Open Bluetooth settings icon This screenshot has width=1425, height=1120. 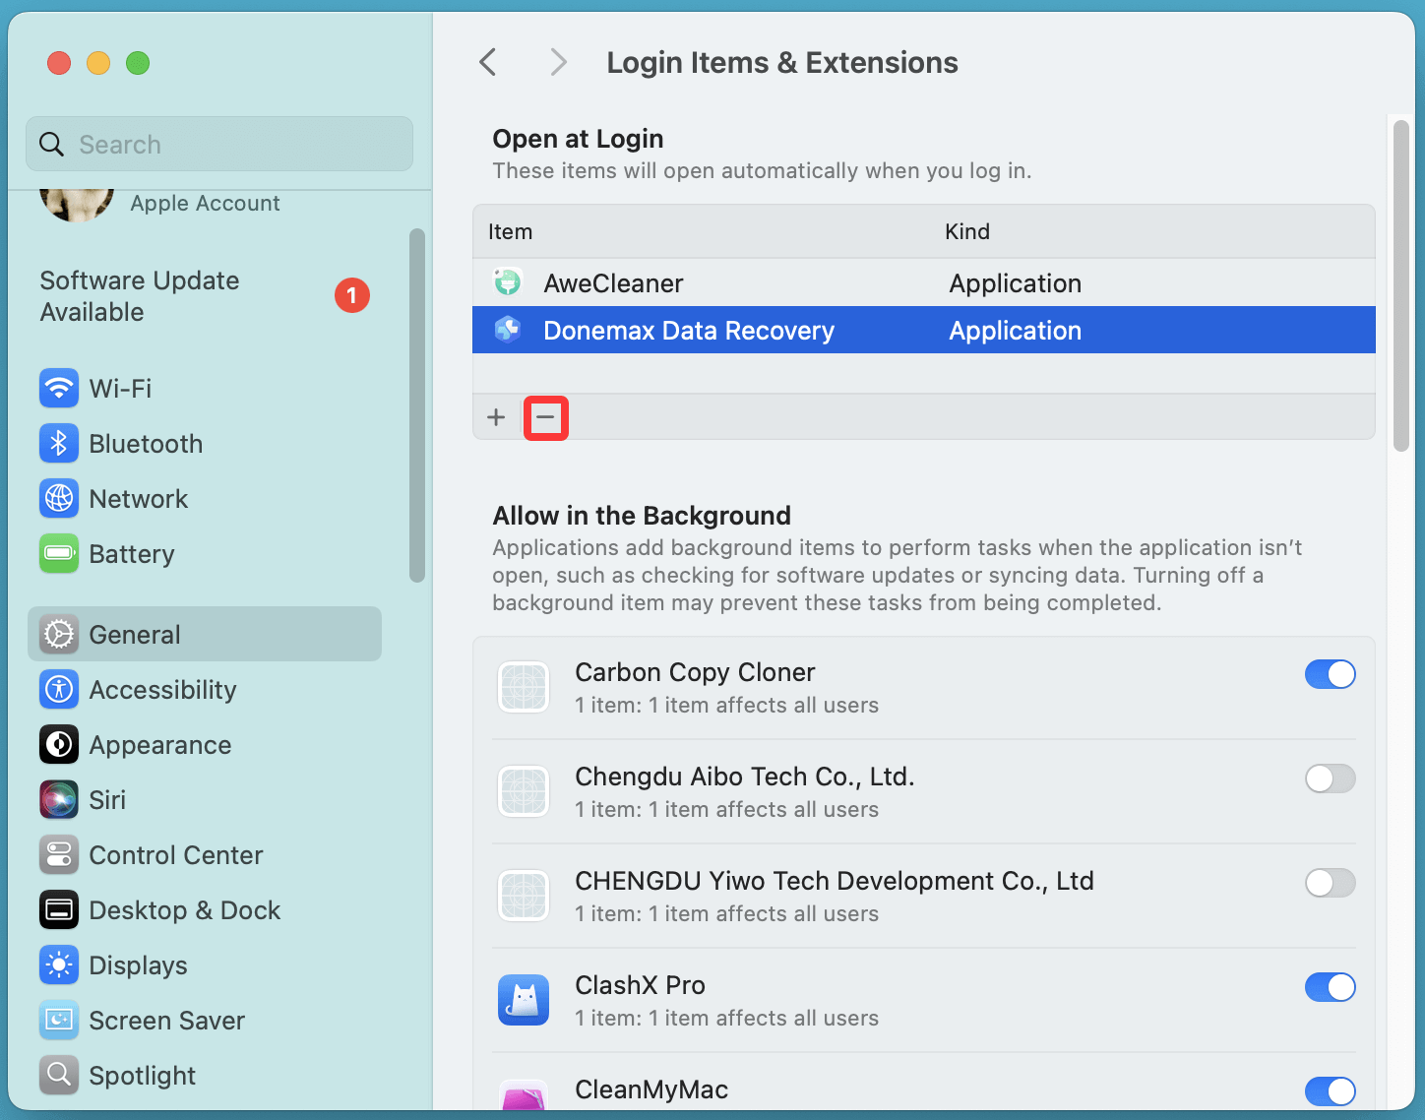pos(59,444)
